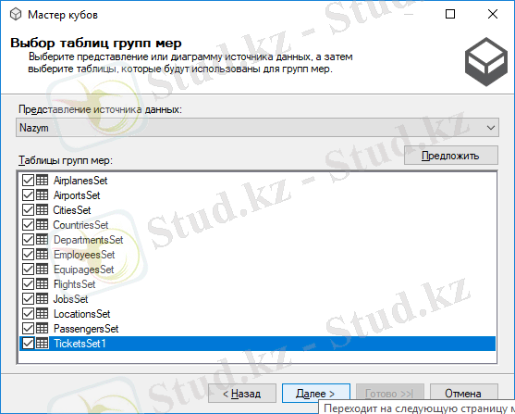
Task: Uncheck the AirportsSet checkbox
Action: (28, 194)
